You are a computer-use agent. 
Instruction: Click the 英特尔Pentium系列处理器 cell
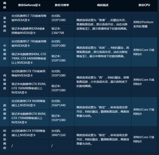point(144,24)
